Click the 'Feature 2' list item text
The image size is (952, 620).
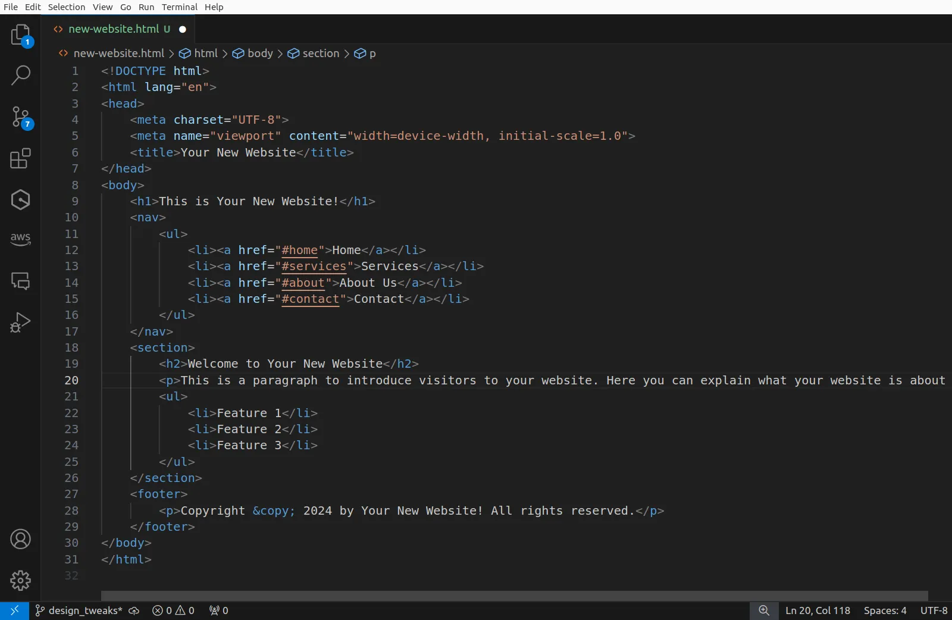point(249,429)
